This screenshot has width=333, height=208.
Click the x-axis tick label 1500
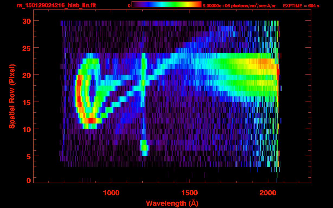coord(190,193)
